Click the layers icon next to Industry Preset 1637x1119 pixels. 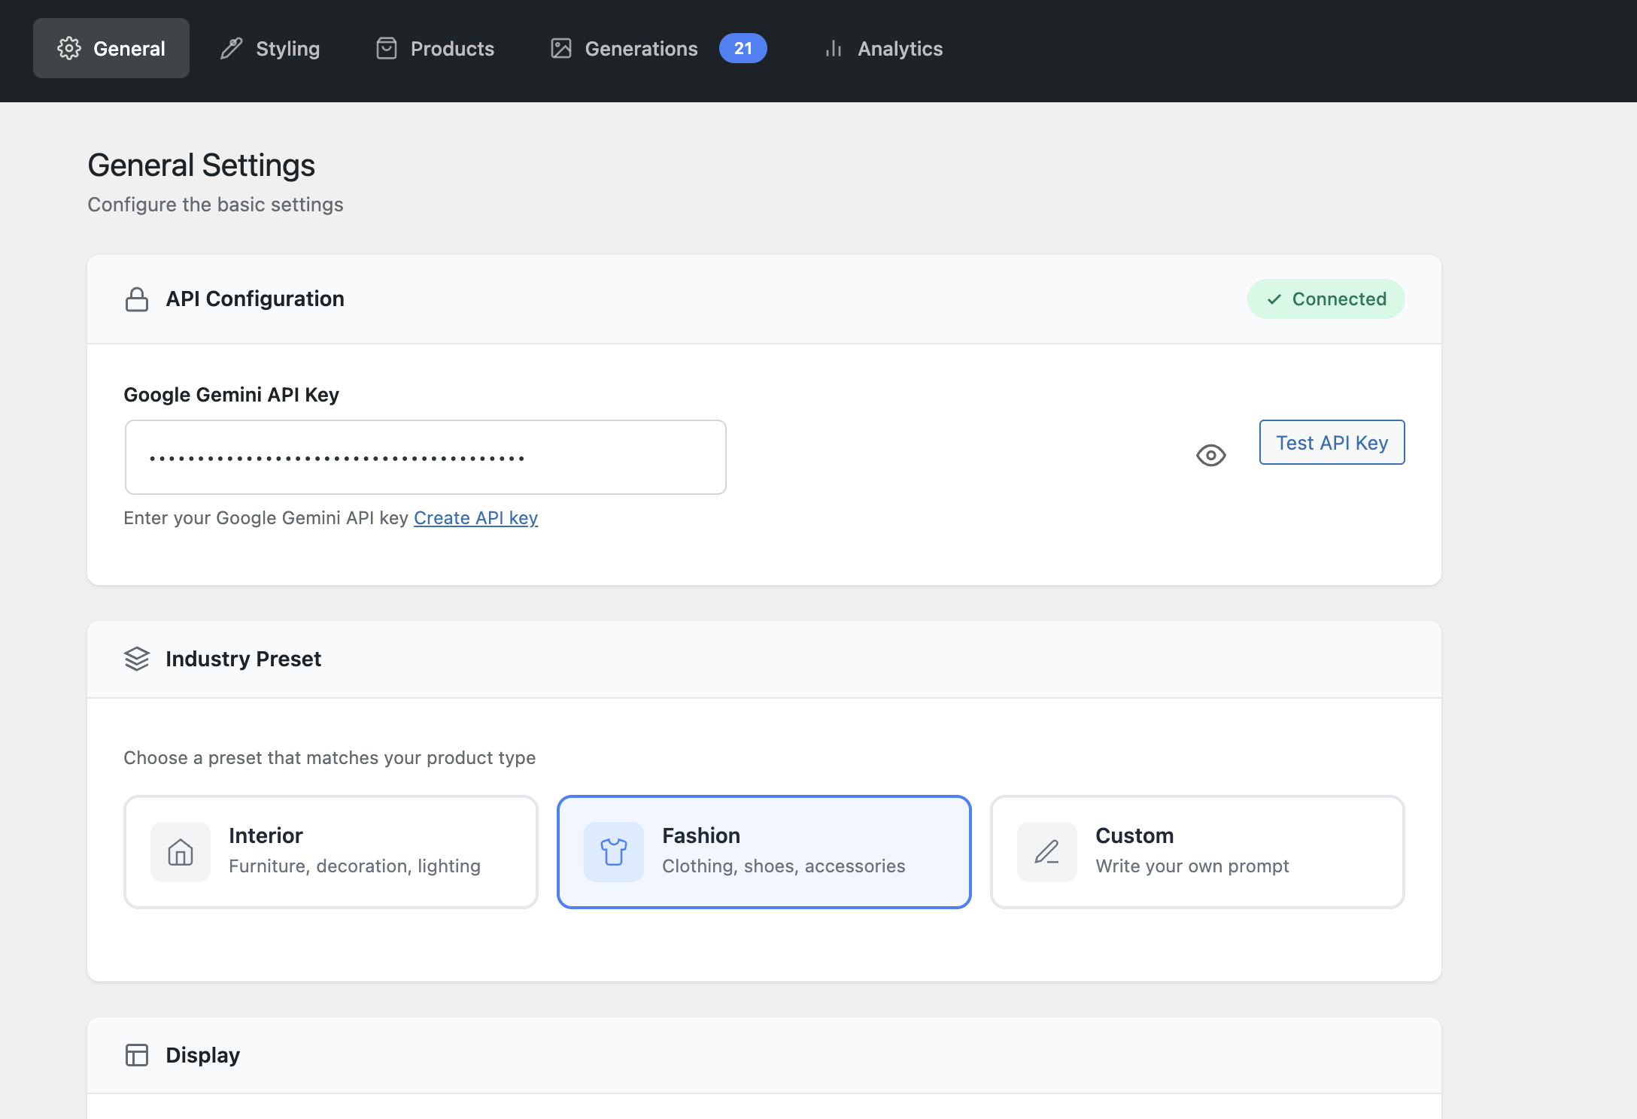[x=137, y=660]
